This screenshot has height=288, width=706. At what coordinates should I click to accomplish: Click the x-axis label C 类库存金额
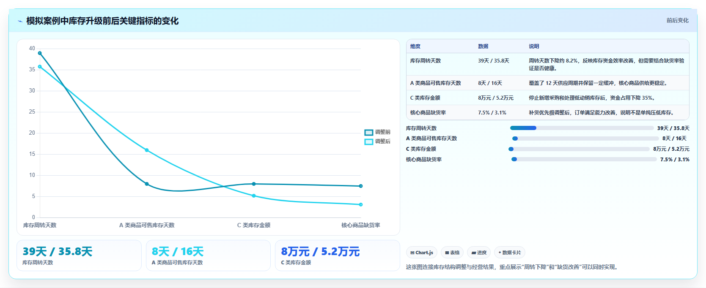click(x=254, y=226)
